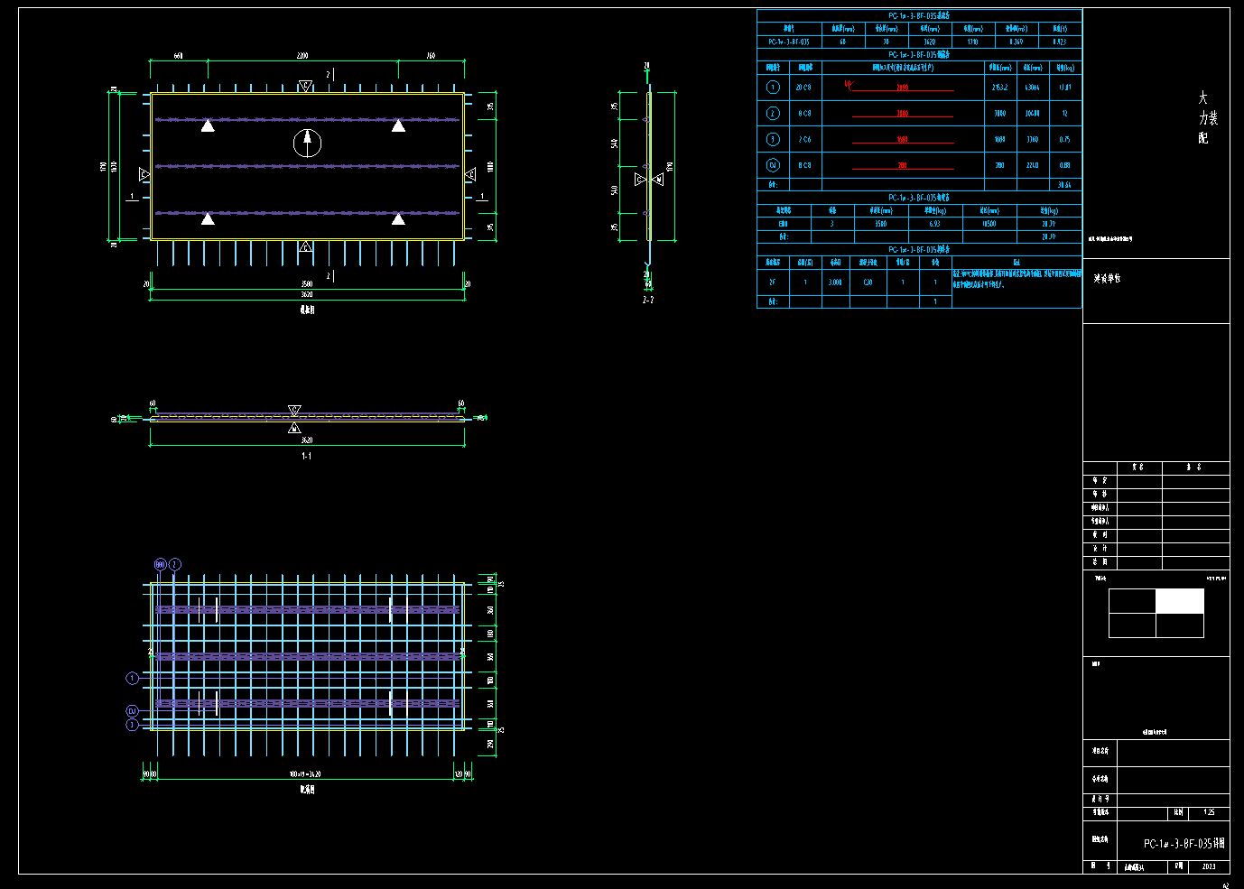Click the 2023 date value in title block
This screenshot has width=1244, height=889.
point(1209,866)
